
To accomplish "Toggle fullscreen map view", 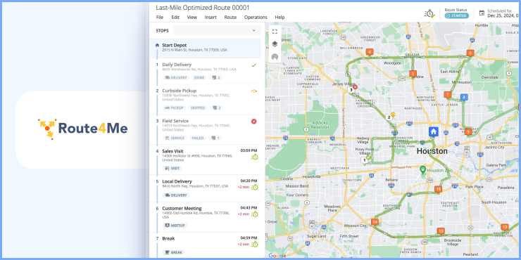I will click(x=275, y=32).
